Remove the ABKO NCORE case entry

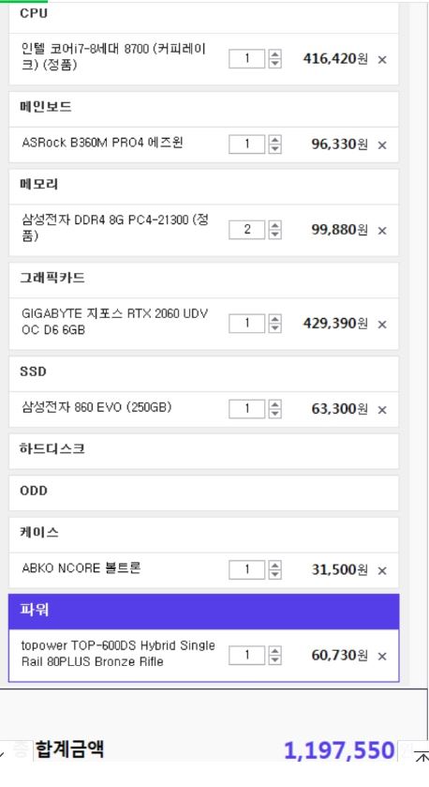[382, 570]
